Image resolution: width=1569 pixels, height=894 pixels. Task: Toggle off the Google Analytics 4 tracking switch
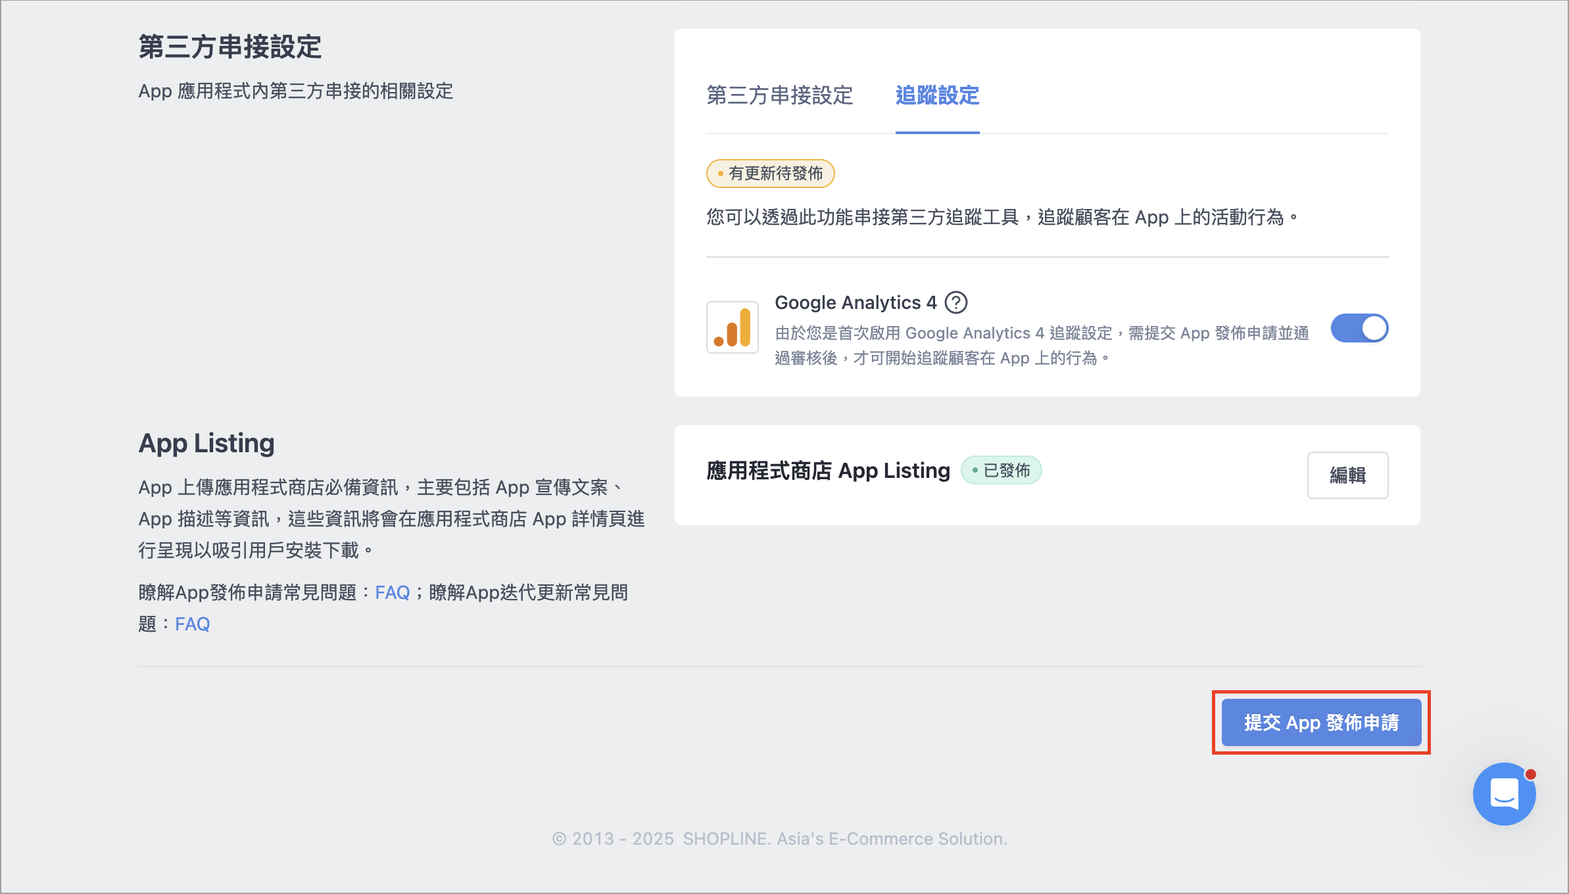(x=1359, y=328)
